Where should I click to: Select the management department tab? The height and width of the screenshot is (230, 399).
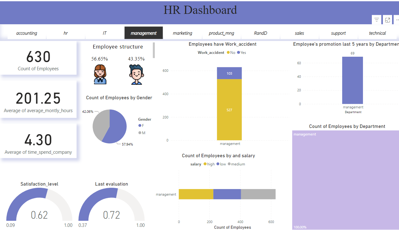(x=143, y=33)
